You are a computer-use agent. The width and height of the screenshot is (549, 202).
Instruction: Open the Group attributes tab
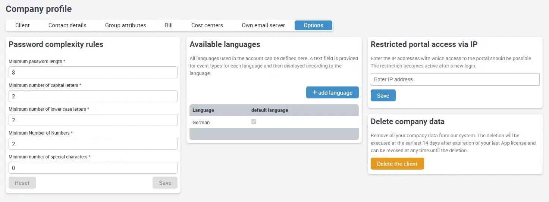point(125,25)
